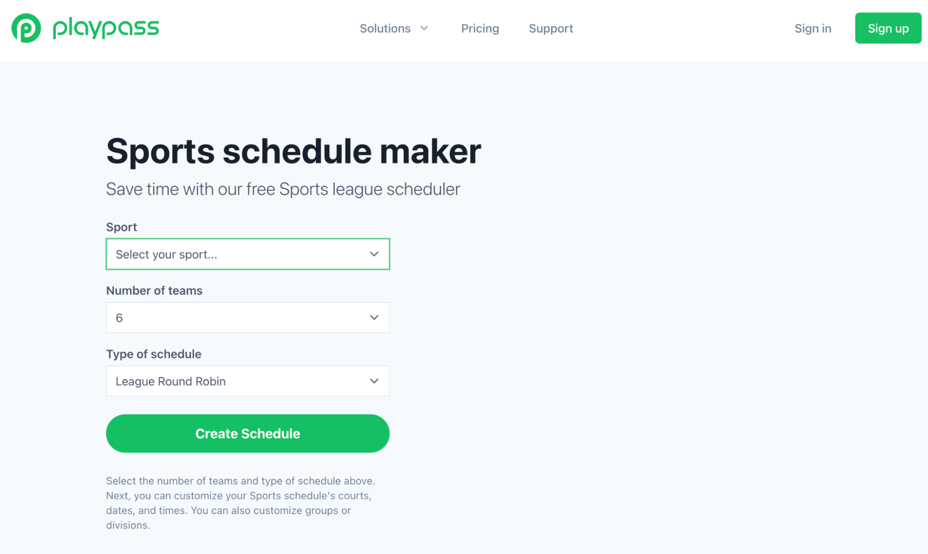928x554 pixels.
Task: Click the Sign up button
Action: click(888, 28)
